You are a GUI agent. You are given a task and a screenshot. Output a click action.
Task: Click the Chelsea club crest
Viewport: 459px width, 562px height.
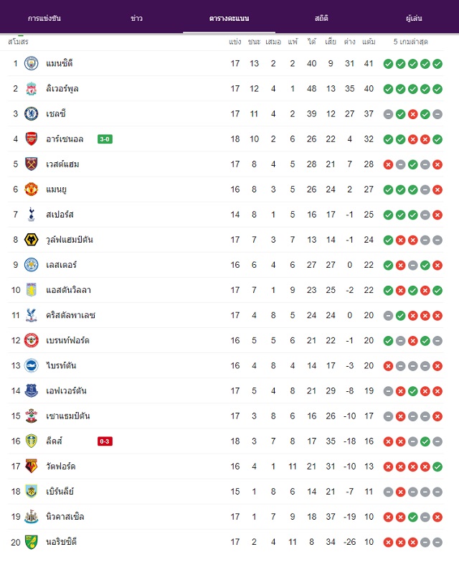[31, 113]
